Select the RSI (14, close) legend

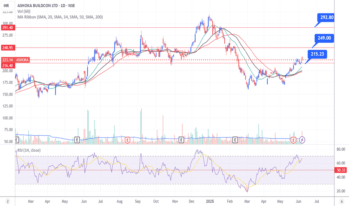[x=29, y=150]
